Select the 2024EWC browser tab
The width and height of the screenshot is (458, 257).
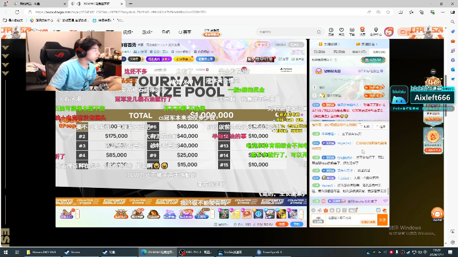(96, 4)
